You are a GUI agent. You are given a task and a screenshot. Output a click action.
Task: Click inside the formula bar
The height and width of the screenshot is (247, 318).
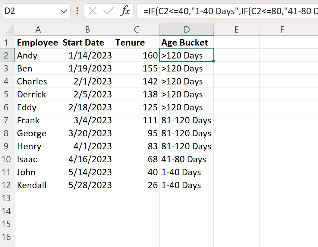pos(211,10)
